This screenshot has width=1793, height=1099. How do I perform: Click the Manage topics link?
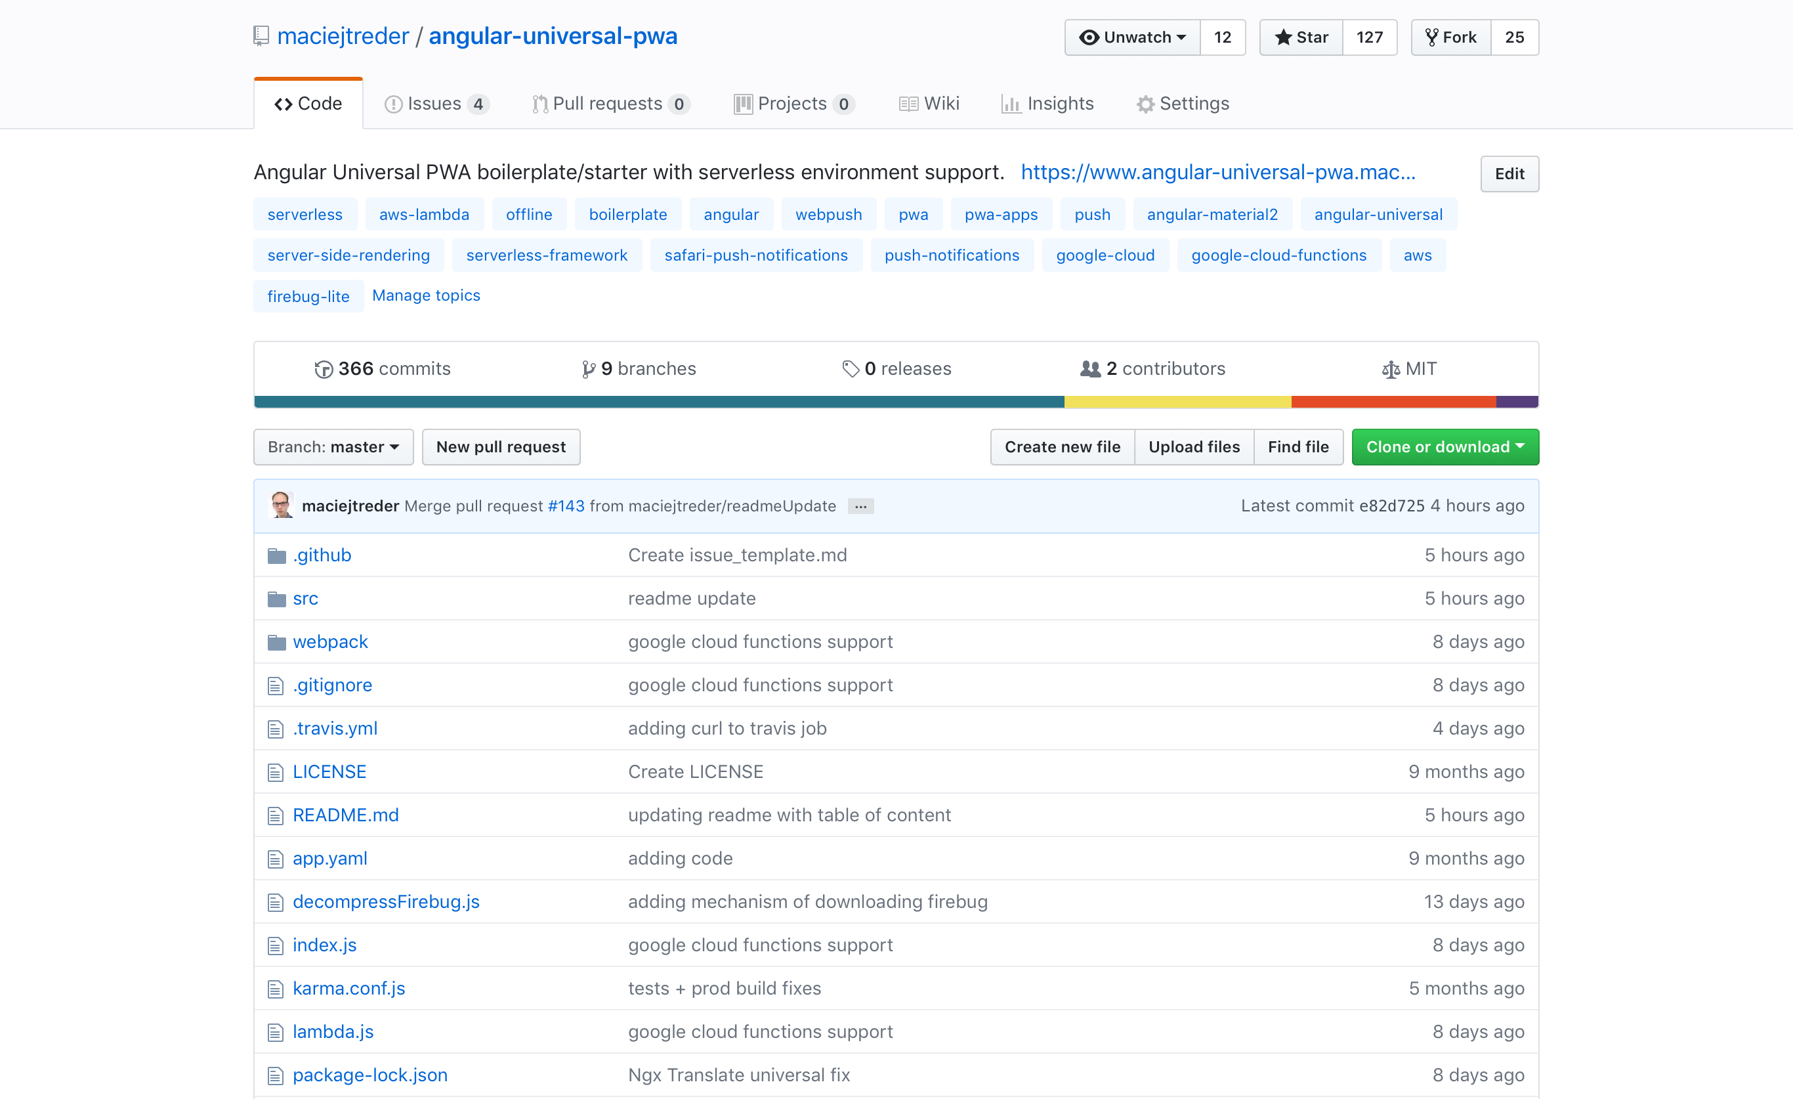[x=427, y=295]
